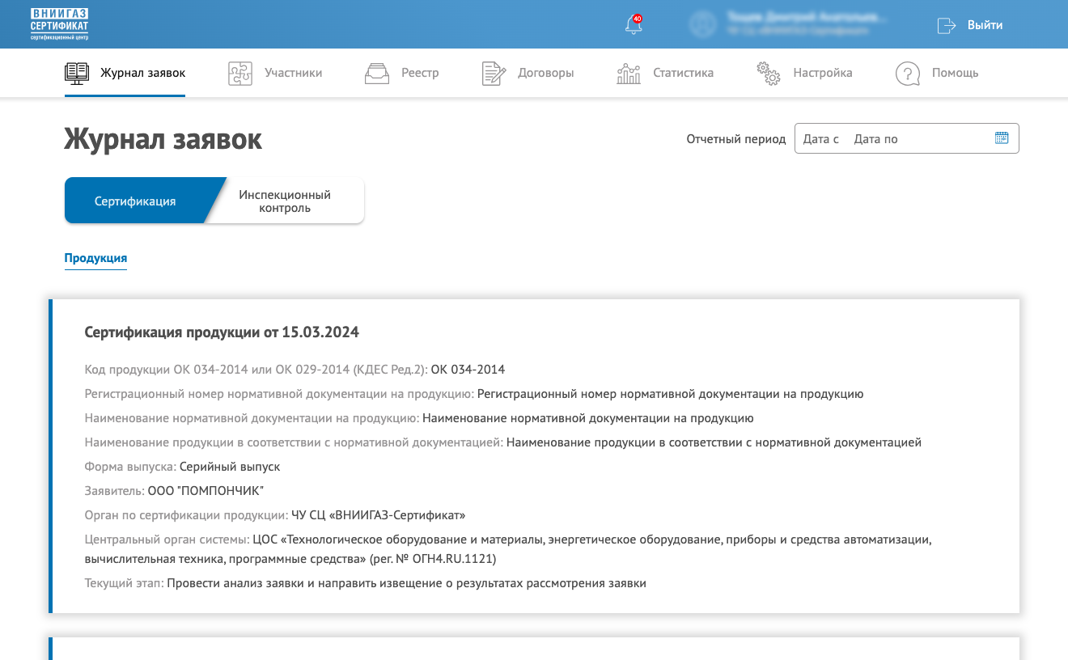The image size is (1068, 660).
Task: Click the Журнал заявок book icon
Action: coord(77,73)
